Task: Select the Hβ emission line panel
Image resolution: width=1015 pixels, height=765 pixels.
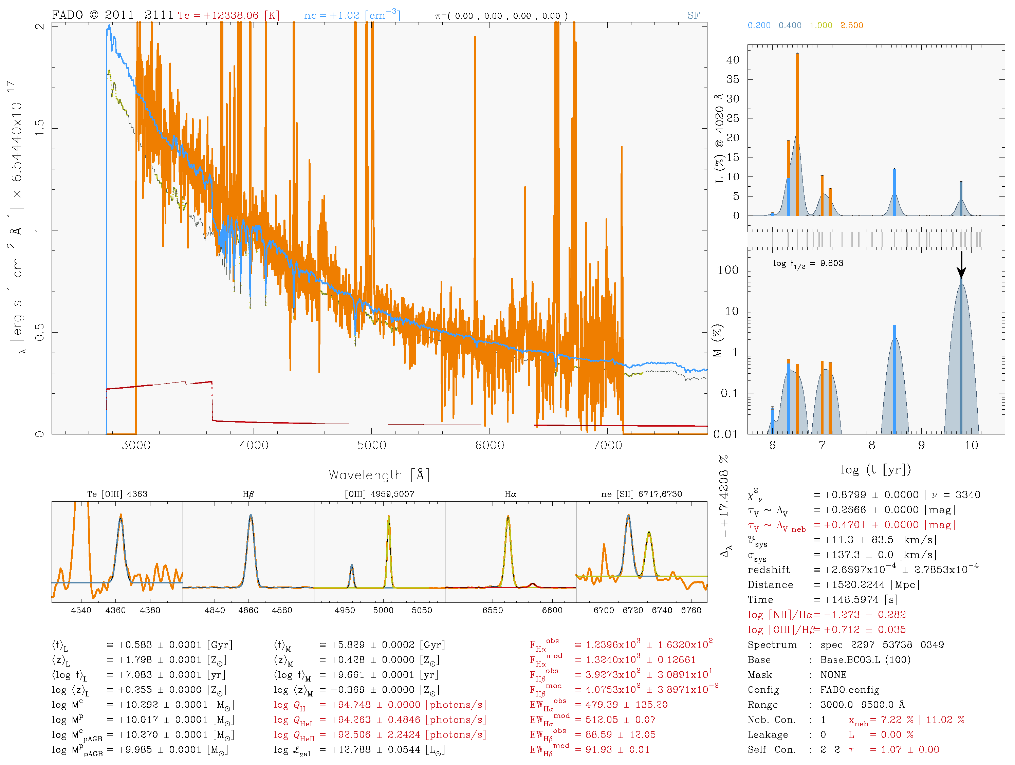Action: (x=248, y=551)
